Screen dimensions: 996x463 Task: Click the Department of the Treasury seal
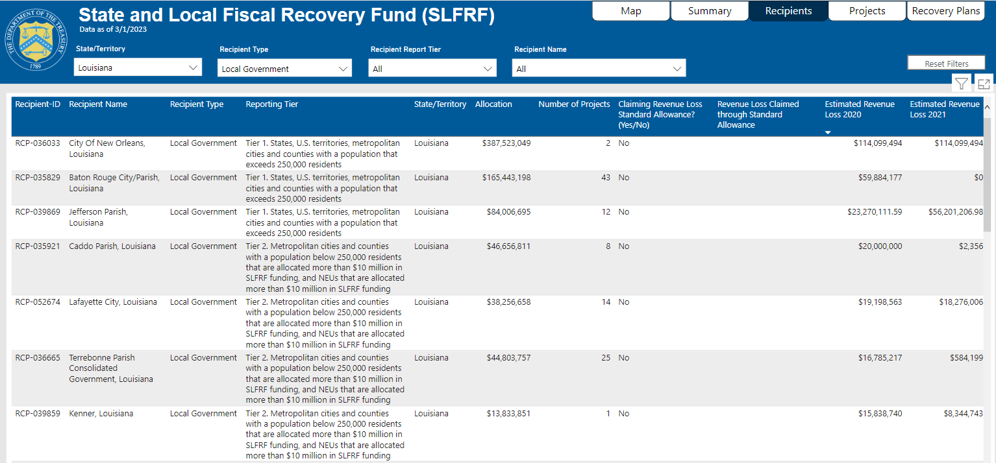37,40
